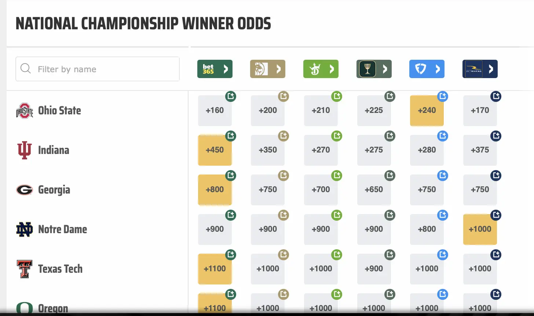Open the Caesars trophy sportsbook button

point(374,69)
